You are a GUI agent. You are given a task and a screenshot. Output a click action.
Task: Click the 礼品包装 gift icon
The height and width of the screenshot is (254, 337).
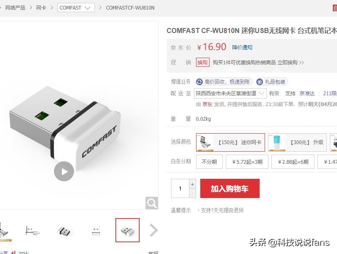coord(260,82)
